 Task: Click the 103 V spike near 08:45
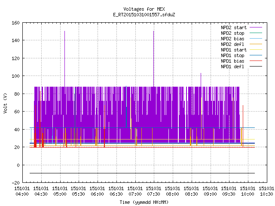(201, 80)
